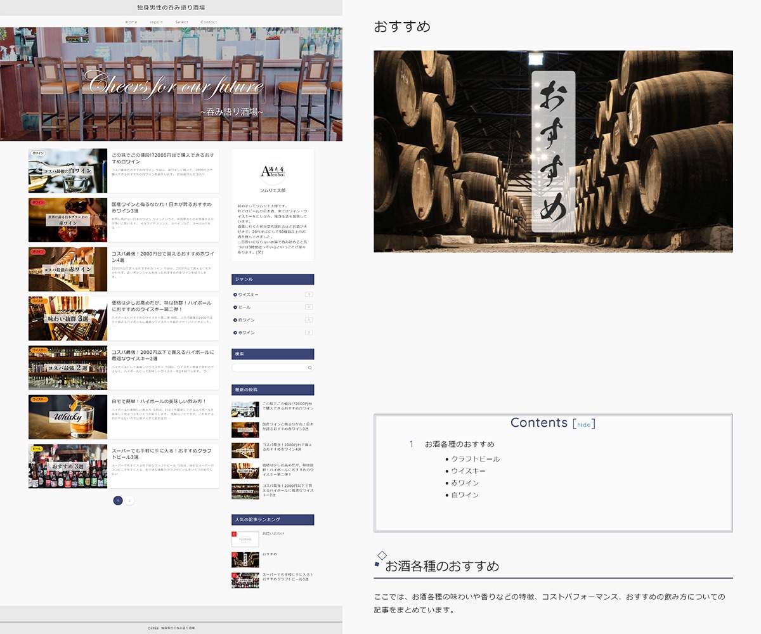Image resolution: width=761 pixels, height=634 pixels.
Task: Open the Contact navigation link
Action: (209, 22)
